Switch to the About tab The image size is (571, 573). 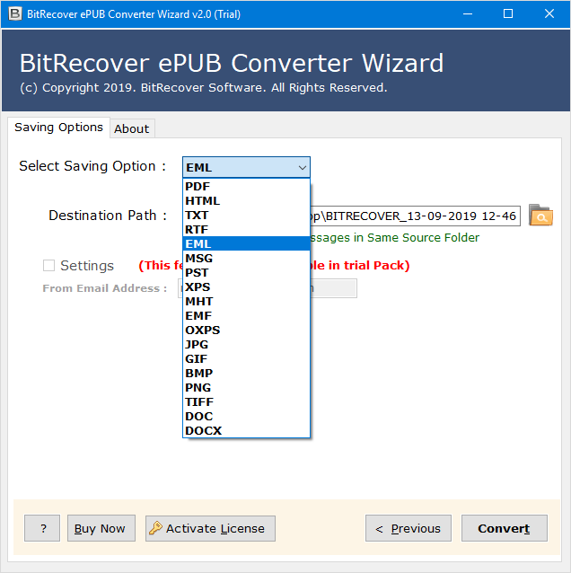(x=131, y=128)
